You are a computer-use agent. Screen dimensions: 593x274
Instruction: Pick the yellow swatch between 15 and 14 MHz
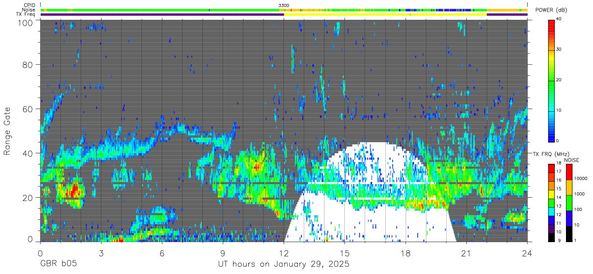(551, 194)
